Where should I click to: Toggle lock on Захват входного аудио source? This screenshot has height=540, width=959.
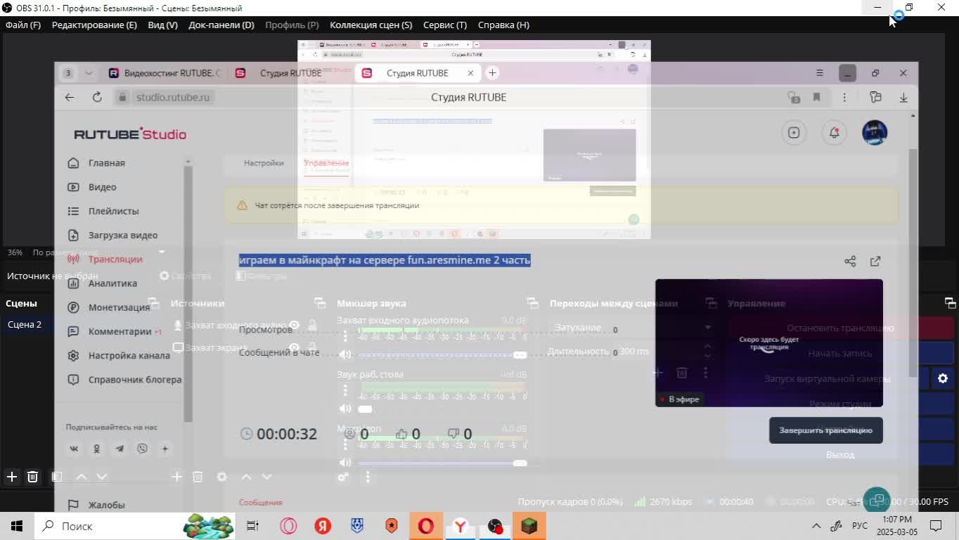[312, 325]
